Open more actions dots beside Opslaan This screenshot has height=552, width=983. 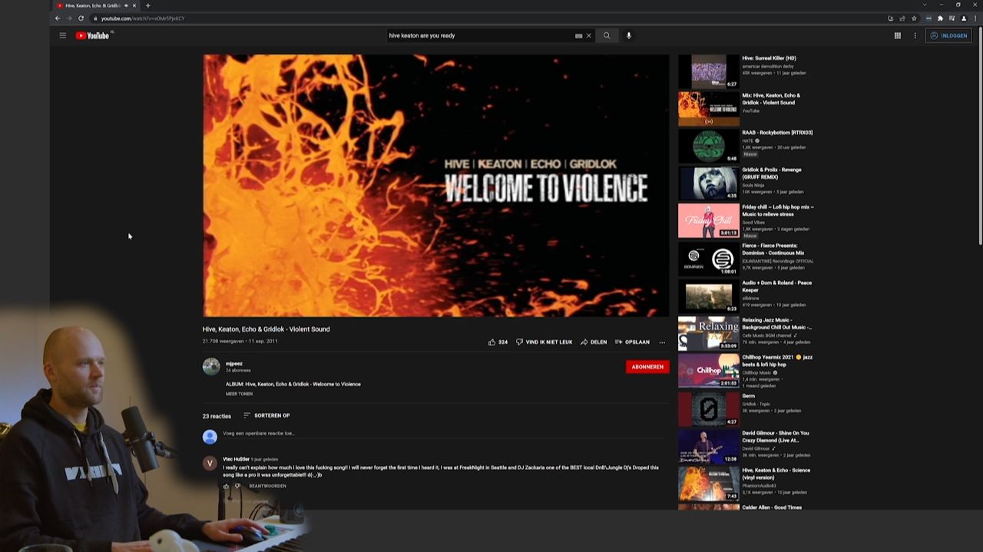pos(662,342)
